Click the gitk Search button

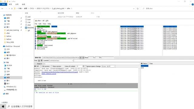click(x=39, y=64)
